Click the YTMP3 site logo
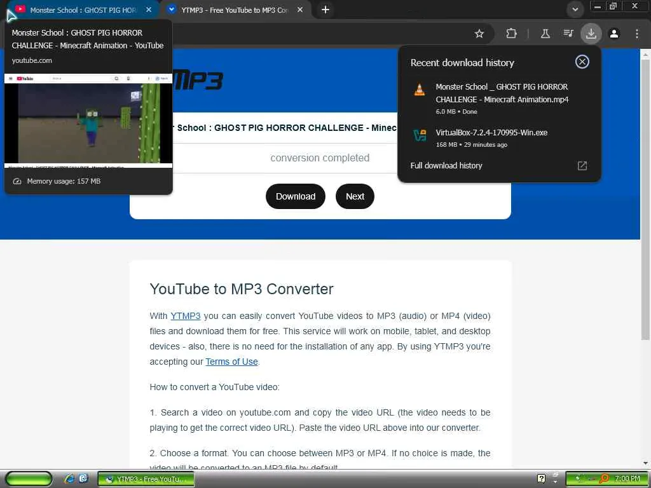The image size is (651, 488). (198, 80)
